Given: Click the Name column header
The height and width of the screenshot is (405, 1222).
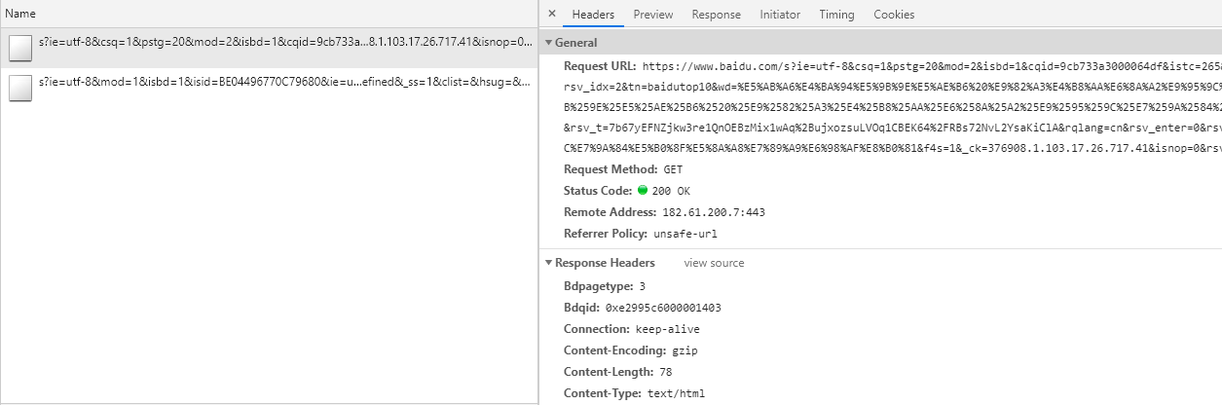Looking at the screenshot, I should pos(269,14).
